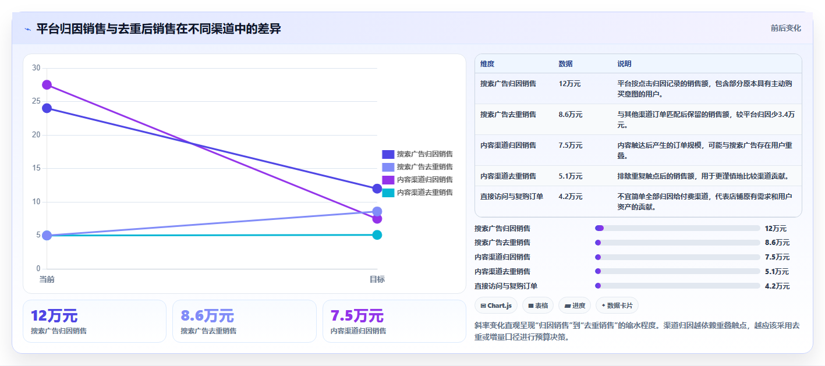Click the 内容渠道归因销售 progress bar
Viewport: 825px width, 366px height.
point(678,257)
